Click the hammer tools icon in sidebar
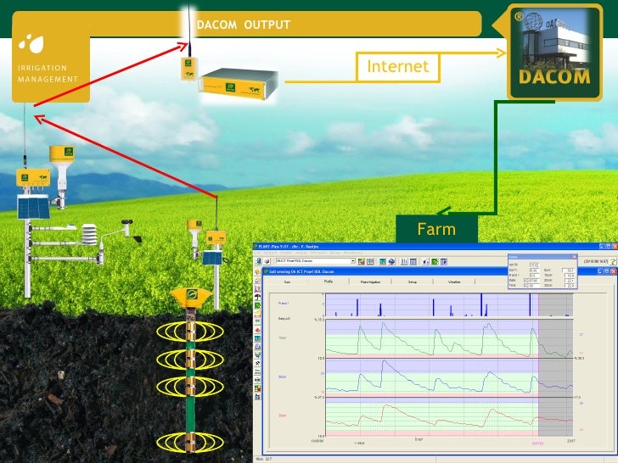The height and width of the screenshot is (463, 618). (x=257, y=363)
